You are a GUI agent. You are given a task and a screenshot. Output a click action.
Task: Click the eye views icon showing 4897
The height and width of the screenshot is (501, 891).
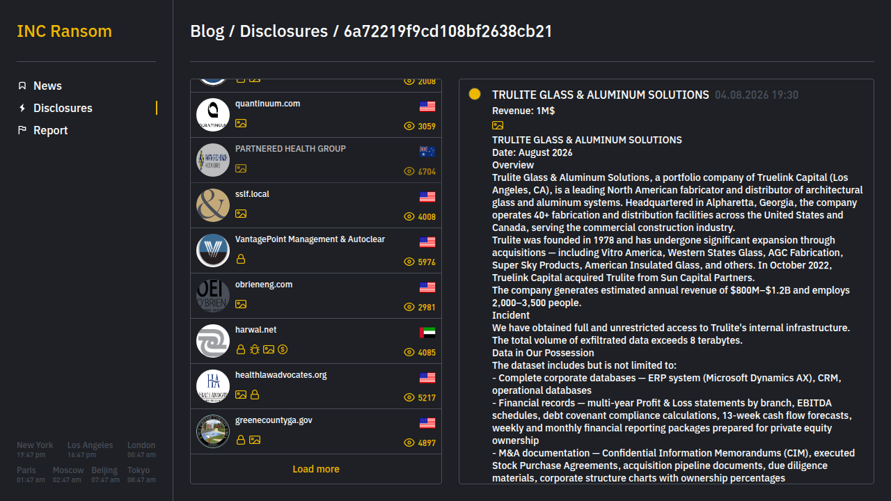coord(409,443)
